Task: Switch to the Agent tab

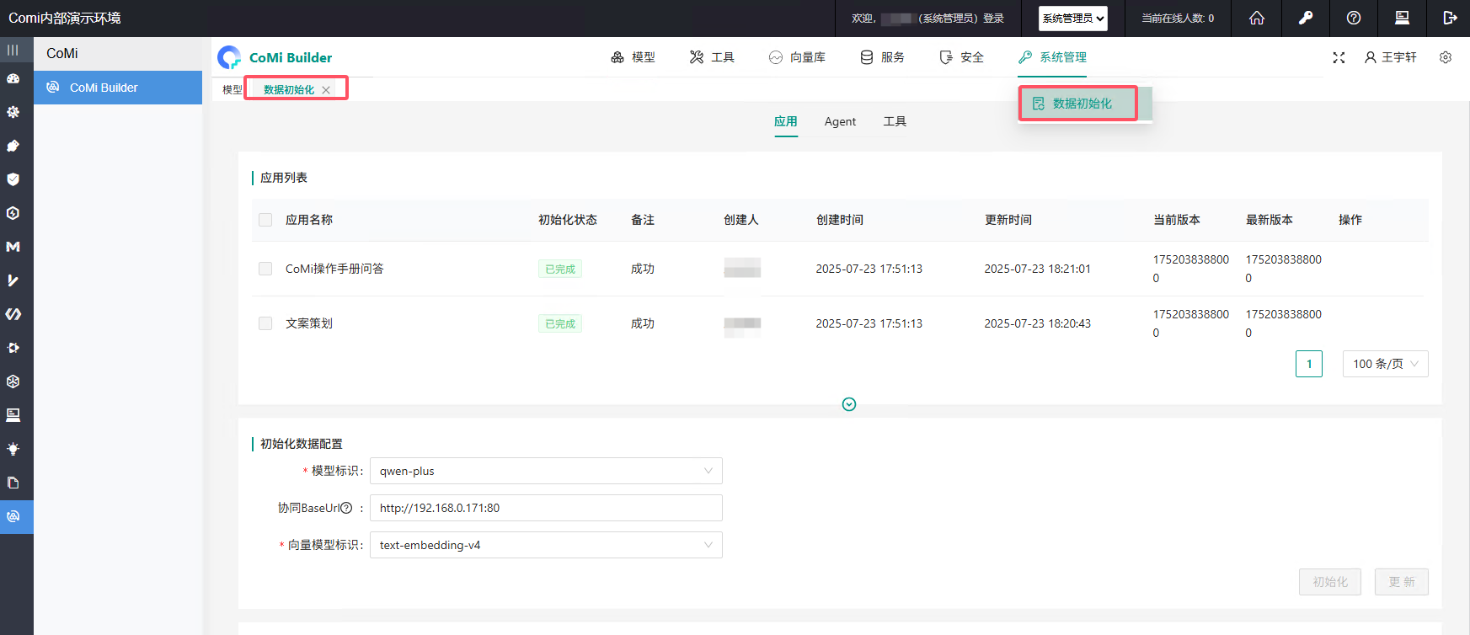Action: 840,121
